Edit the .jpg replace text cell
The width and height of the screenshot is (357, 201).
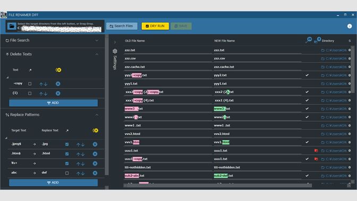click(x=45, y=144)
